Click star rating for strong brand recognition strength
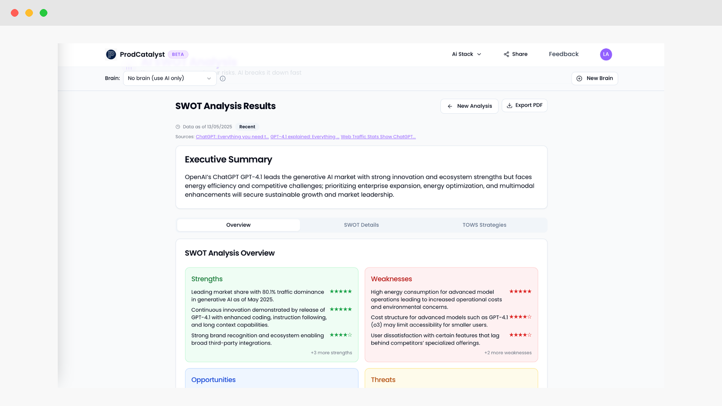The height and width of the screenshot is (406, 722). tap(341, 335)
